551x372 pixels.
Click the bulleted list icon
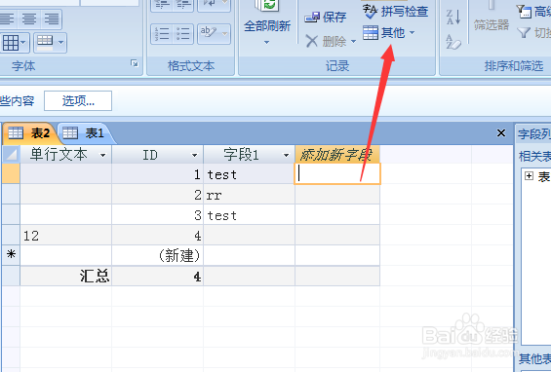coord(183,34)
